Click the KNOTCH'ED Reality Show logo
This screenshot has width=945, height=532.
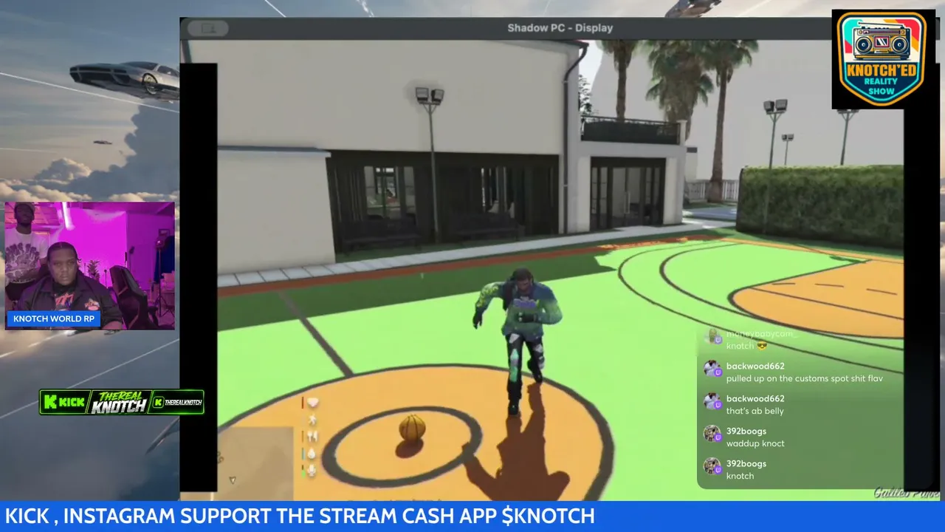(883, 59)
